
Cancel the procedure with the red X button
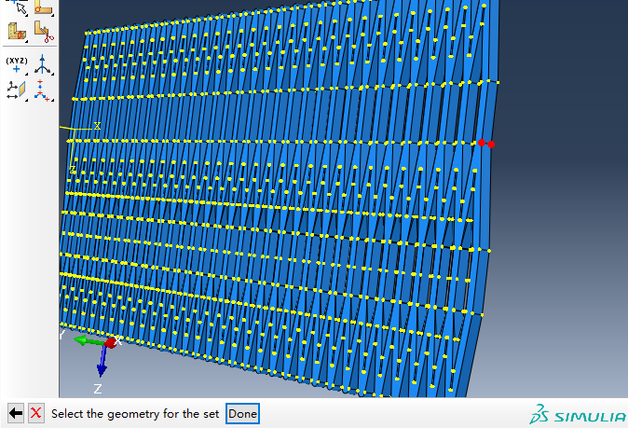click(36, 413)
